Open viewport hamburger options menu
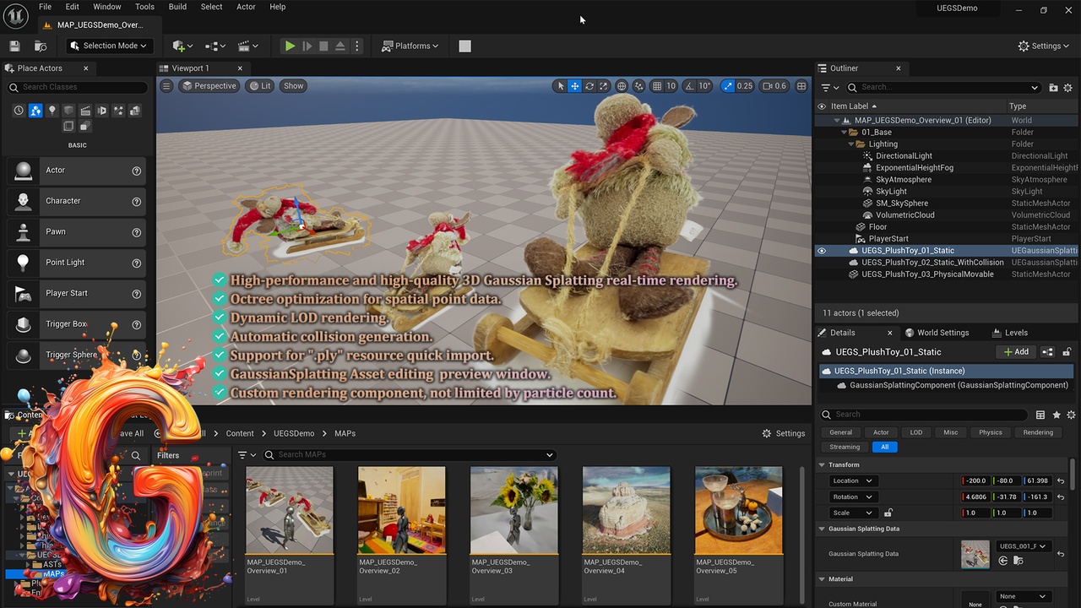Image resolution: width=1081 pixels, height=608 pixels. [x=166, y=86]
